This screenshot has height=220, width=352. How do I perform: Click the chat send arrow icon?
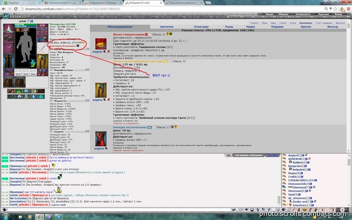pyautogui.click(x=233, y=210)
